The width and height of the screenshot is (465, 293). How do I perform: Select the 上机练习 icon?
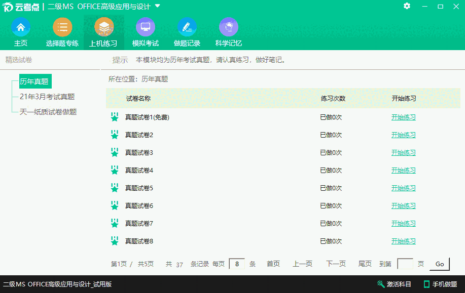[103, 27]
